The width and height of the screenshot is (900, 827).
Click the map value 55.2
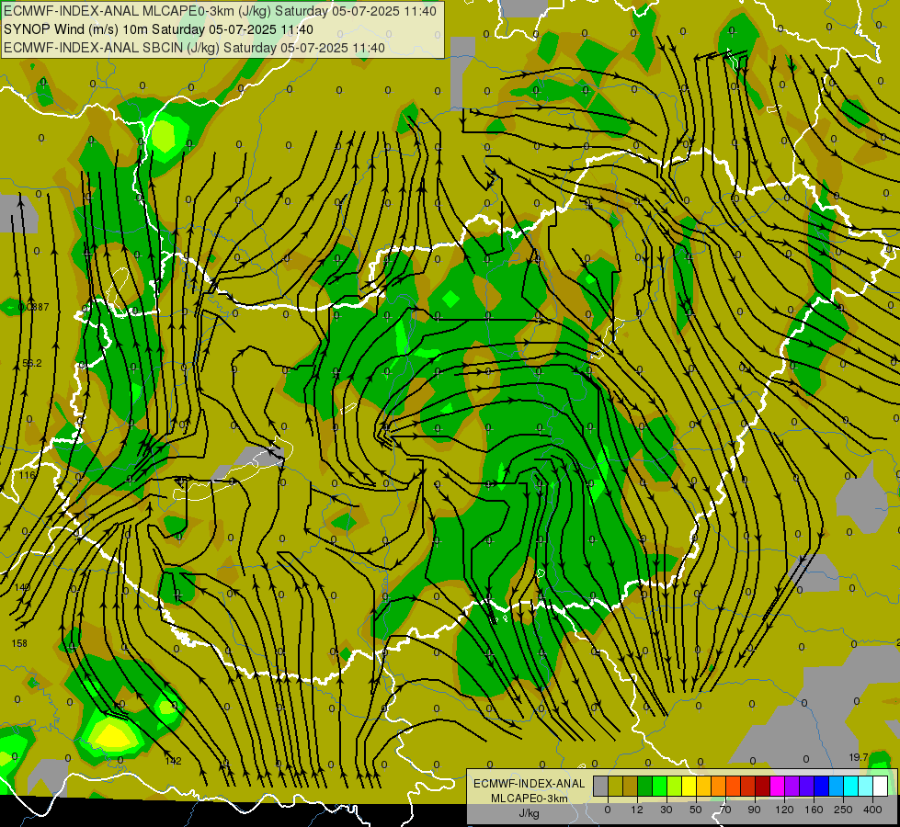(x=32, y=363)
